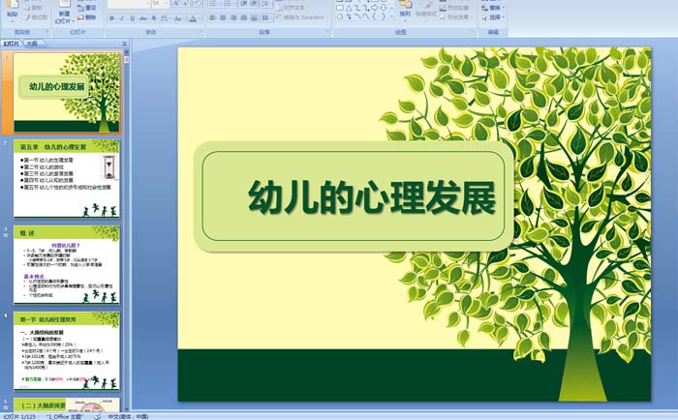Click Decrease List Level icon
678x420 pixels.
[244, 4]
